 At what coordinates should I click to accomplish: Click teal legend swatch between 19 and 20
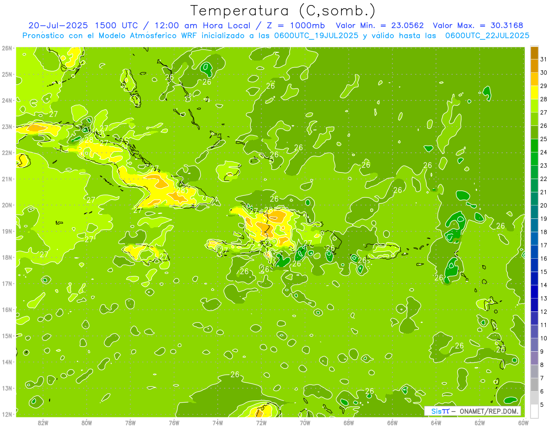point(534,212)
